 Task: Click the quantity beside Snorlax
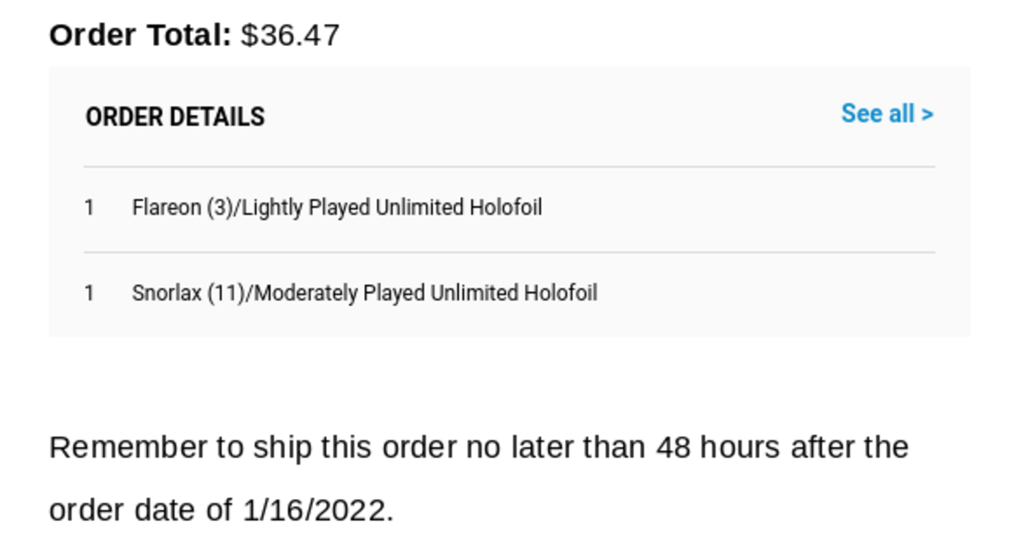pos(89,293)
